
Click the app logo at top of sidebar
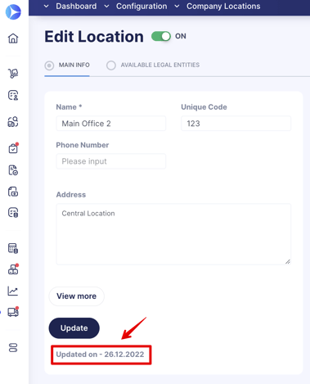13,11
